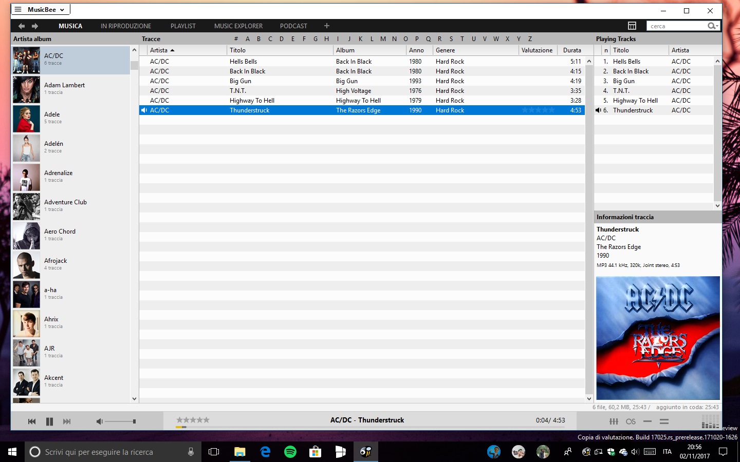Sort tracks by Artista column
This screenshot has width=740, height=462.
point(187,50)
